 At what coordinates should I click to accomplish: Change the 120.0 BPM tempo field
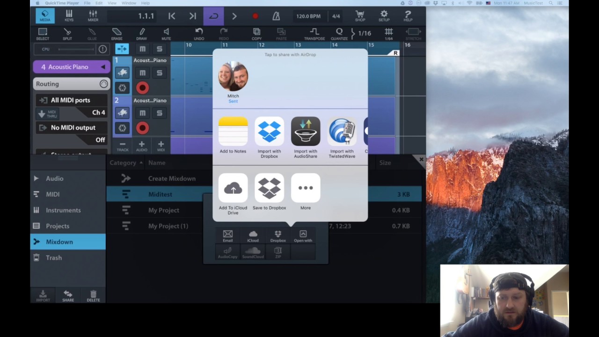[x=308, y=16]
